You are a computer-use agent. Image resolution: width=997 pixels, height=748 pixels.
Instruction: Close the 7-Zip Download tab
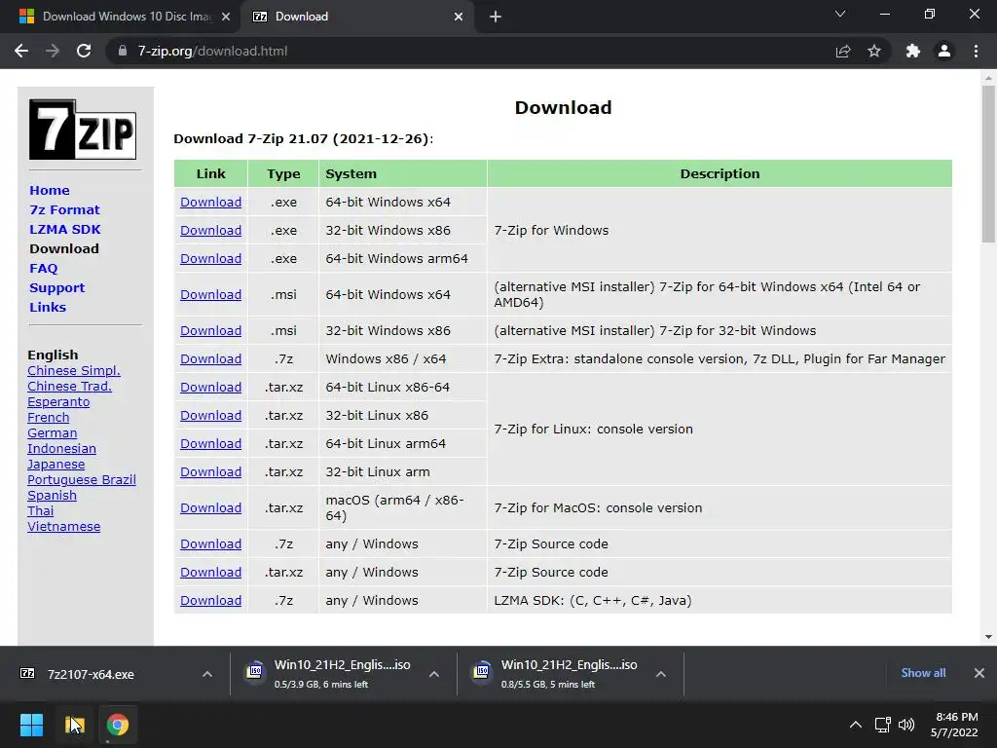tap(459, 17)
